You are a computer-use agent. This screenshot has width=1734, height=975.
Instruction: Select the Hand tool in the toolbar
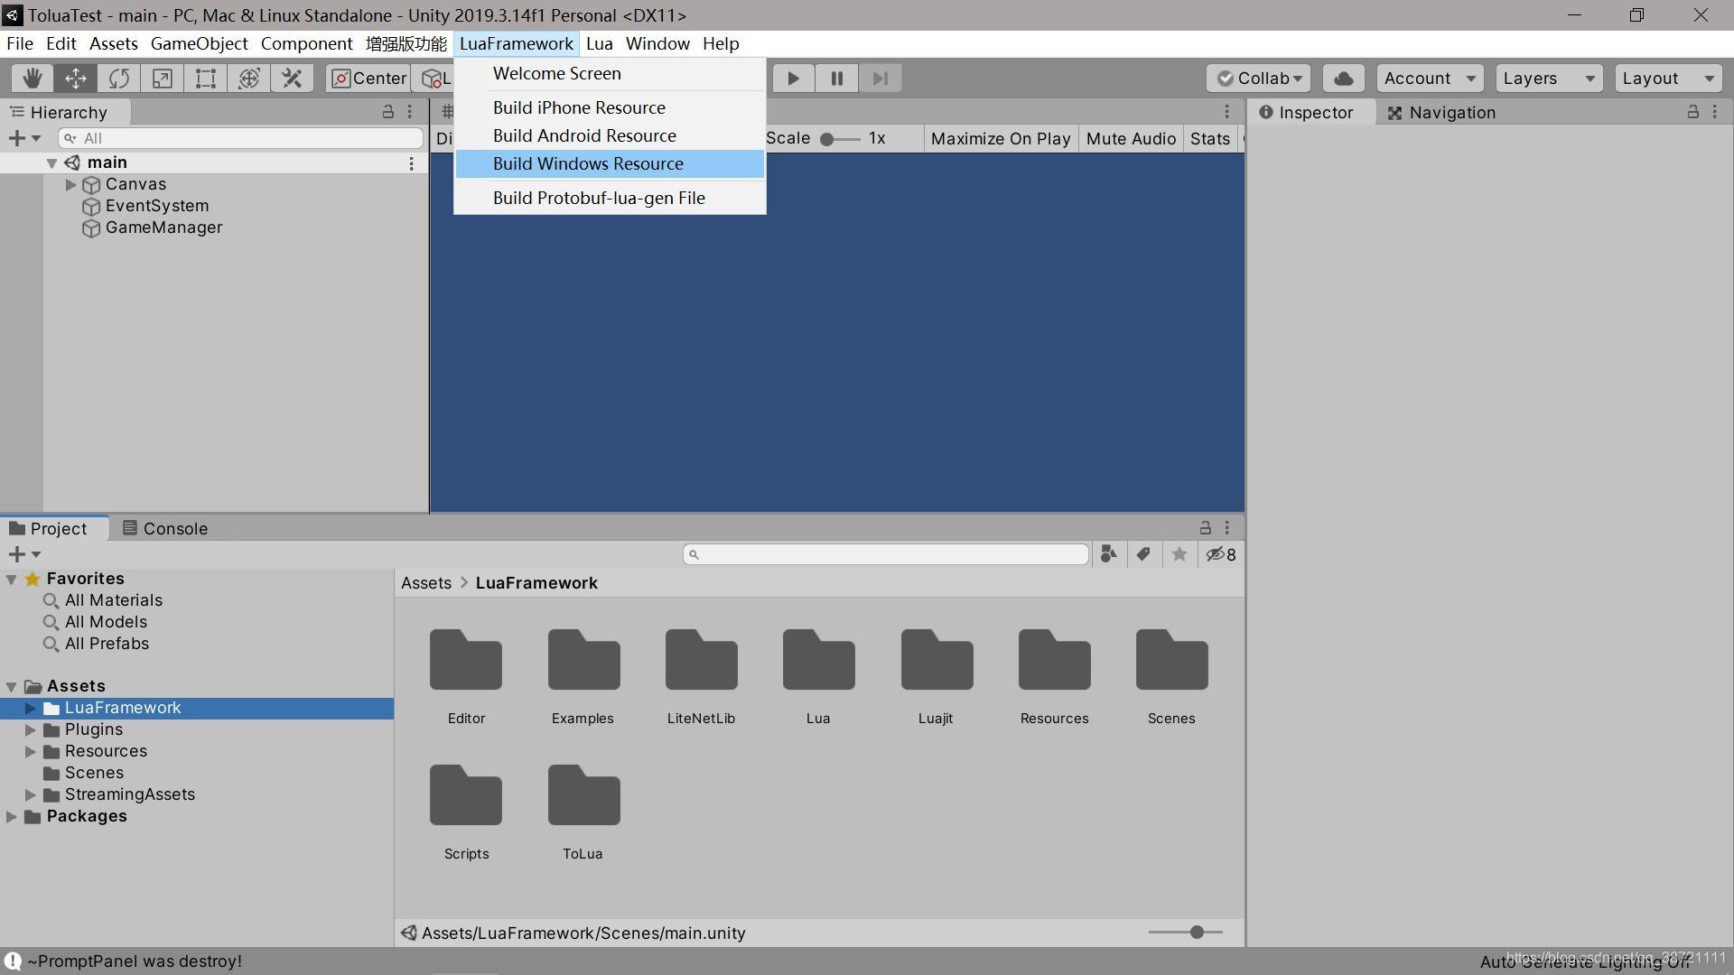point(32,78)
